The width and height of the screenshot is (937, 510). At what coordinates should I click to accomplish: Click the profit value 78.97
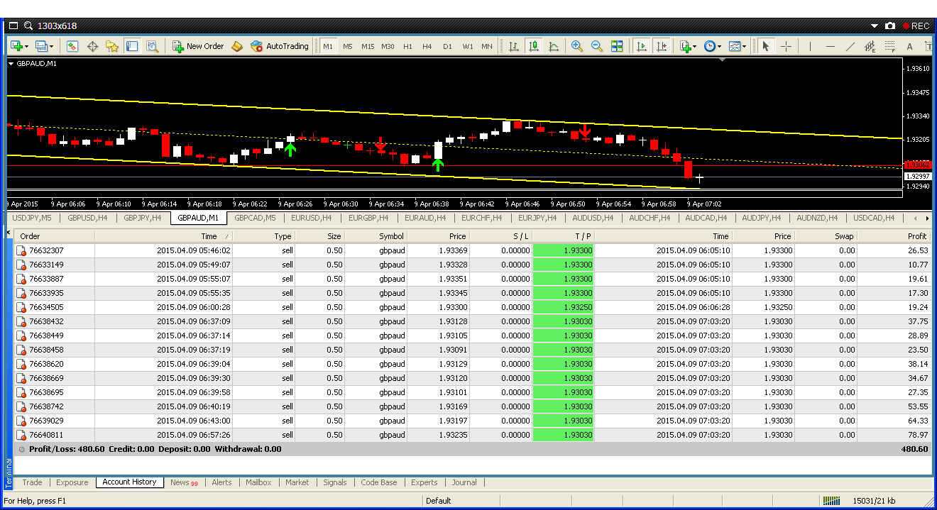pos(917,435)
